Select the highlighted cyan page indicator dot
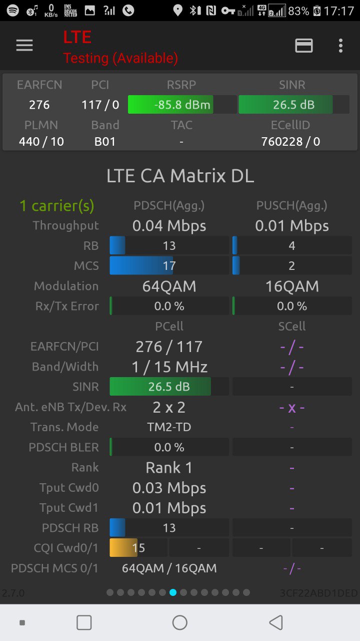 click(173, 592)
